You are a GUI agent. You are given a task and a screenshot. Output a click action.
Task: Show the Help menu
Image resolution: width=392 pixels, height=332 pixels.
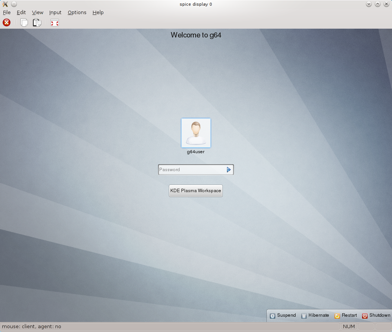click(98, 12)
